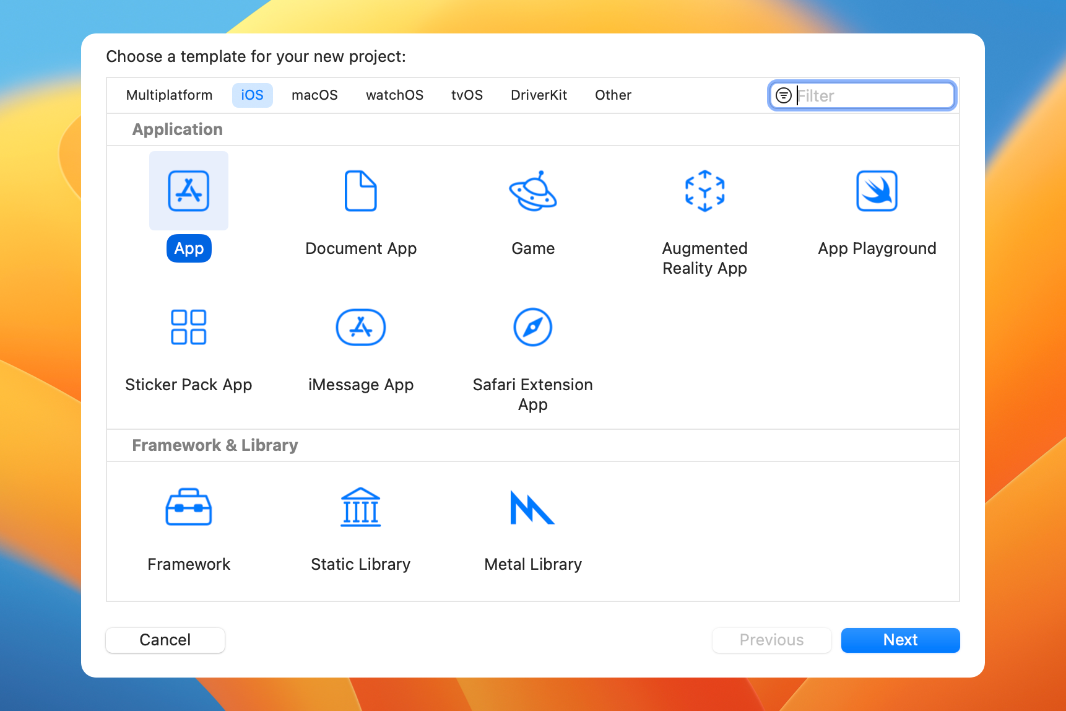Open the watchOS templates tab
The height and width of the screenshot is (711, 1066).
click(x=395, y=95)
